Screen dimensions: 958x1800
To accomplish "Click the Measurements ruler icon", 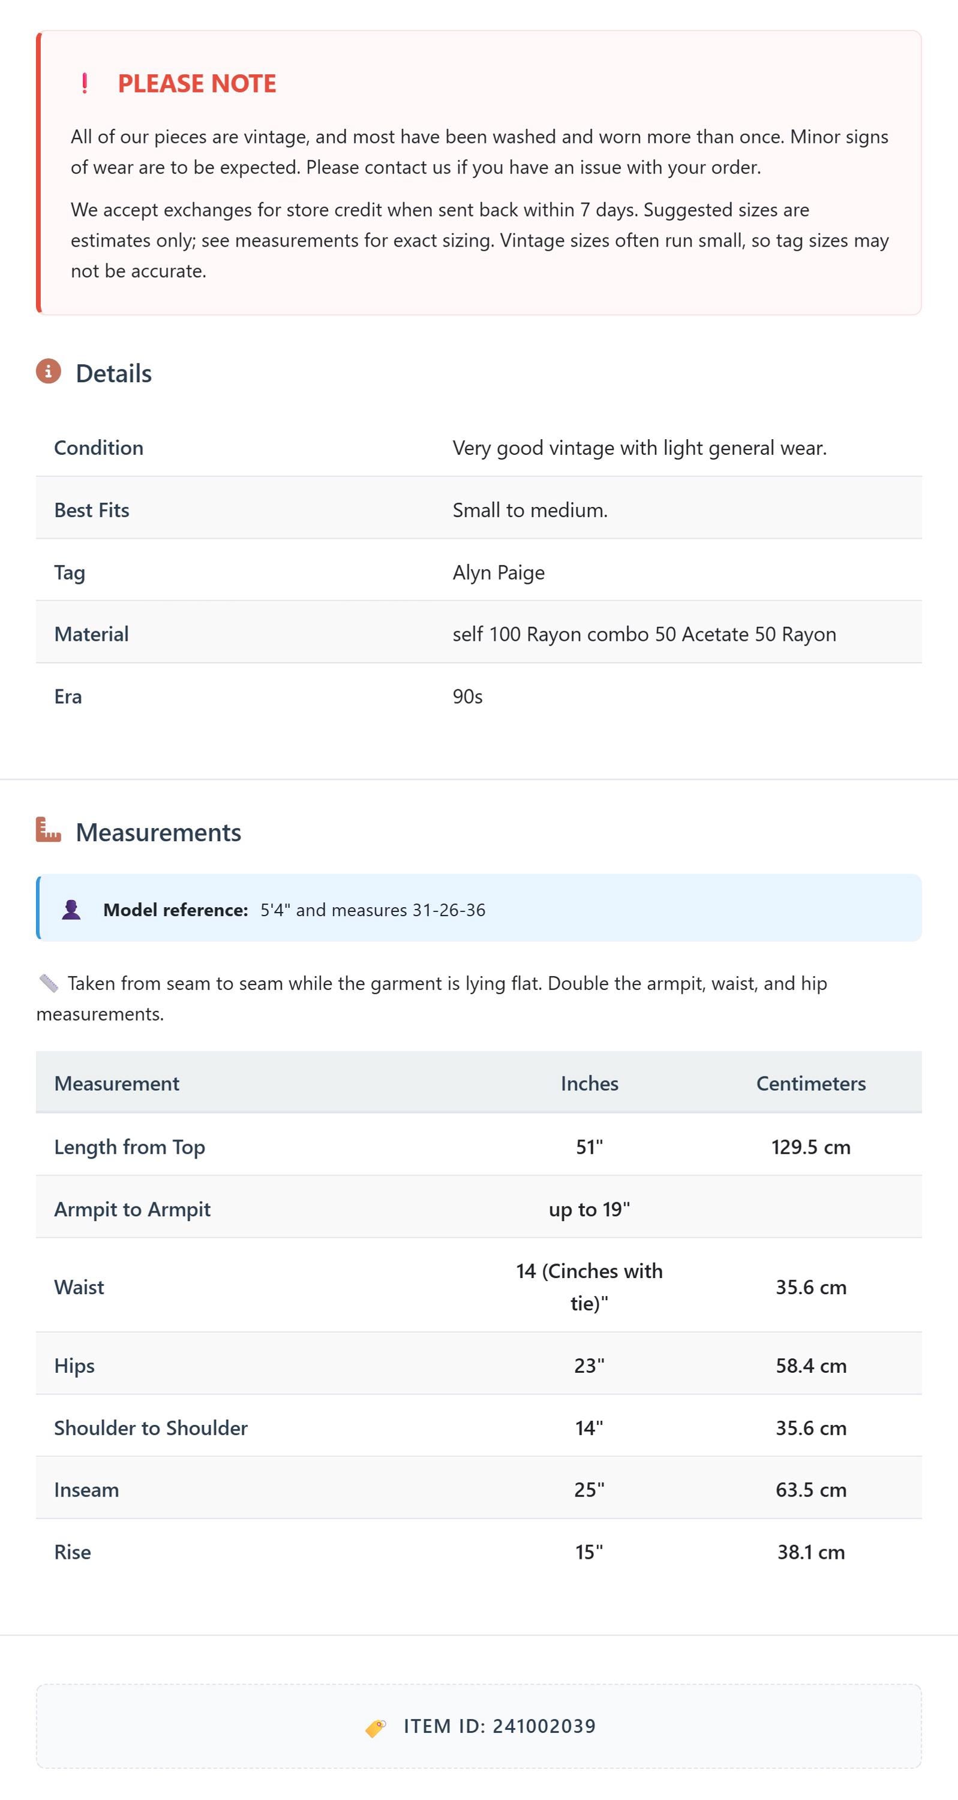I will (x=48, y=829).
